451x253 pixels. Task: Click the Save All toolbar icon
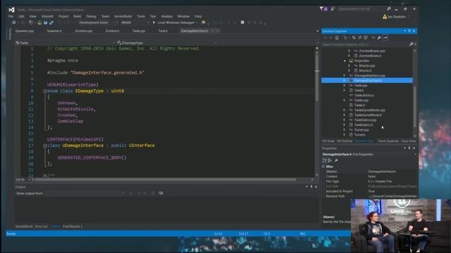coord(51,22)
